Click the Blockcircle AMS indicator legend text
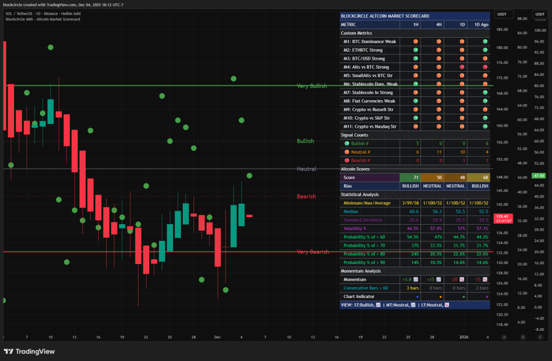Screen dimensions: 552x361 [x=43, y=19]
